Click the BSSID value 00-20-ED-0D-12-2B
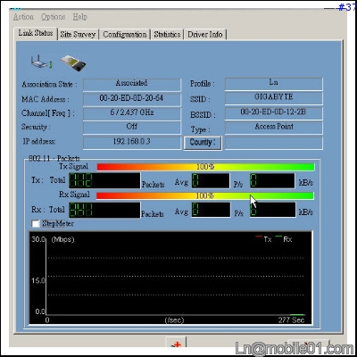 [x=274, y=113]
